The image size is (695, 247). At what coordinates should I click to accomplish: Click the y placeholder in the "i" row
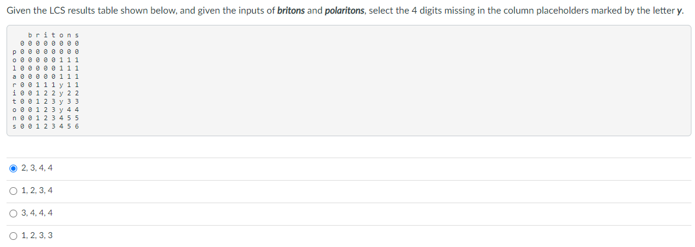click(x=62, y=93)
